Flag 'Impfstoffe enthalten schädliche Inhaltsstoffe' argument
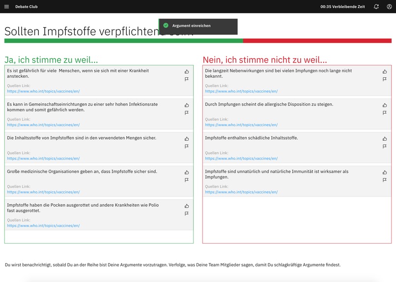The width and height of the screenshot is (396, 282). click(385, 147)
